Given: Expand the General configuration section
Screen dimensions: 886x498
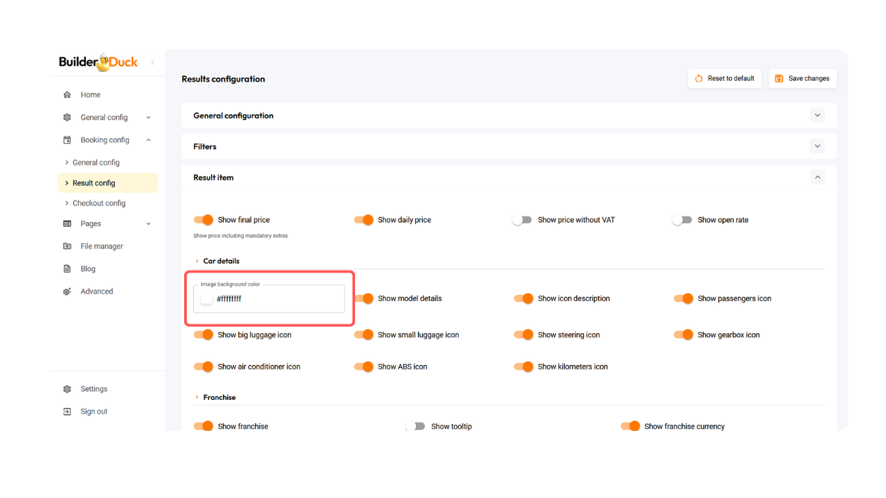Looking at the screenshot, I should [817, 116].
